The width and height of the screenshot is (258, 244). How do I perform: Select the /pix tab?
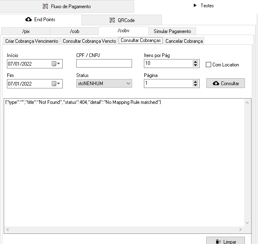26,31
